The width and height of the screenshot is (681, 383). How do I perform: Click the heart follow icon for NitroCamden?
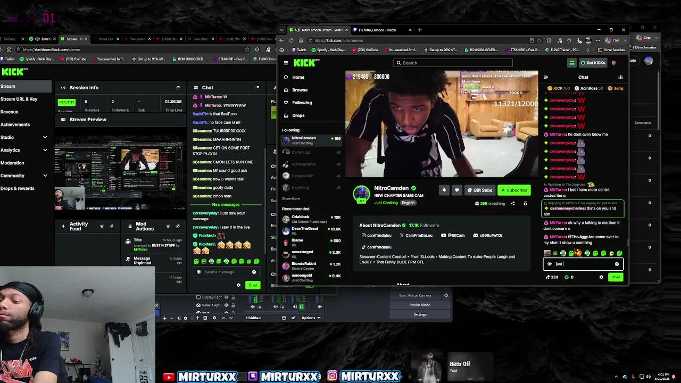click(x=456, y=190)
